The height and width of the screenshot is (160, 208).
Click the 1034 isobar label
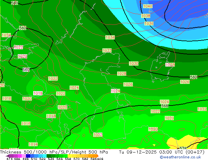(110, 37)
